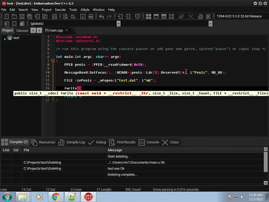Image resolution: width=269 pixels, height=202 pixels.
Task: Click the Redo arrow icon
Action: pos(109,17)
